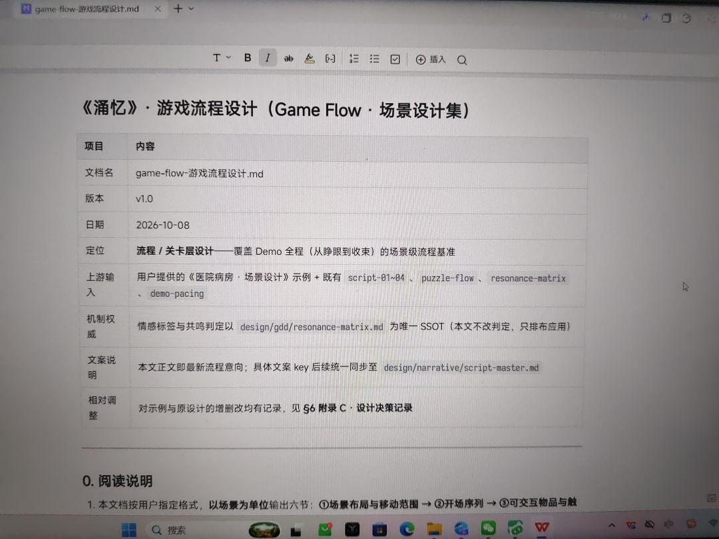Screen dimensions: 719x539
Task: Click the path design/gdd/resonance-matrix.md
Action: (x=312, y=327)
